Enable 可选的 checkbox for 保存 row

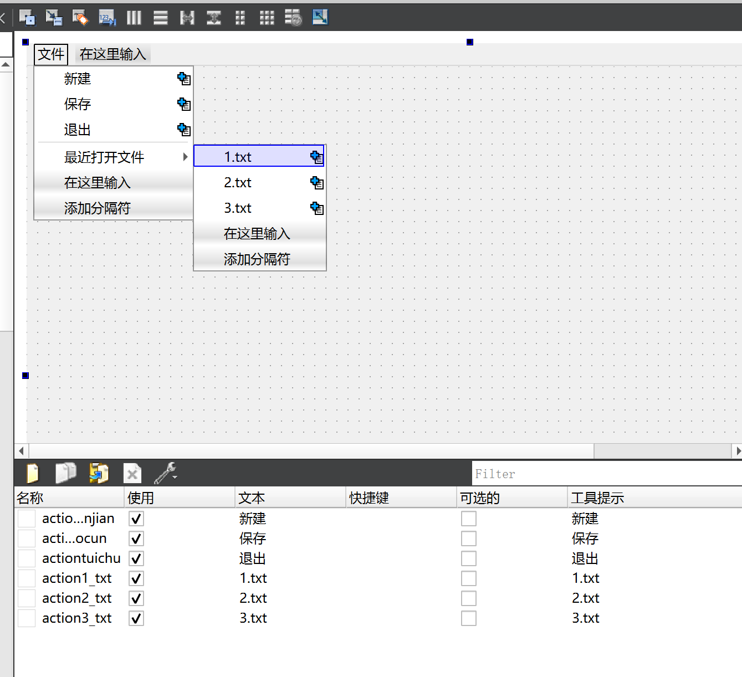[469, 538]
